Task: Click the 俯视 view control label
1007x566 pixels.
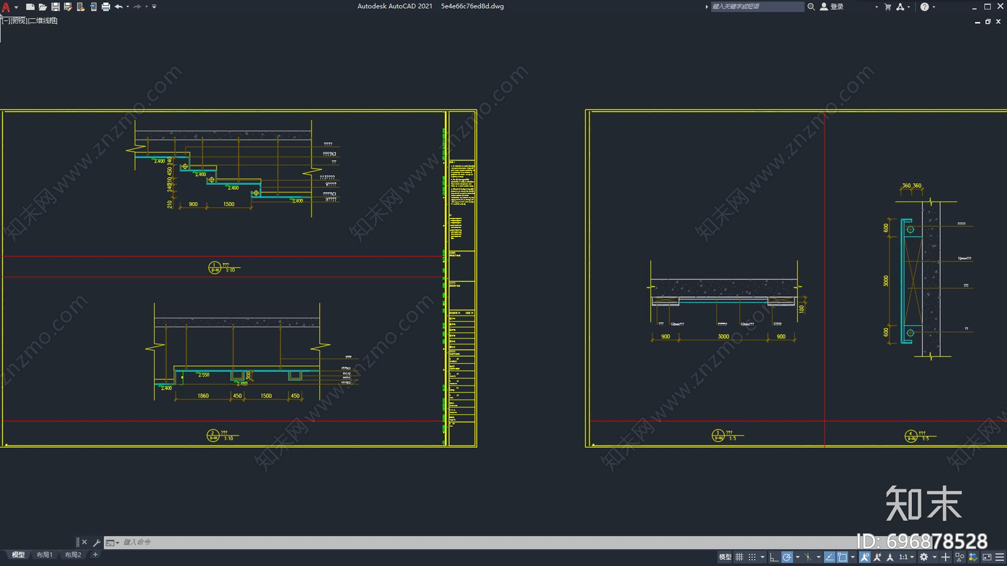Action: (19, 21)
